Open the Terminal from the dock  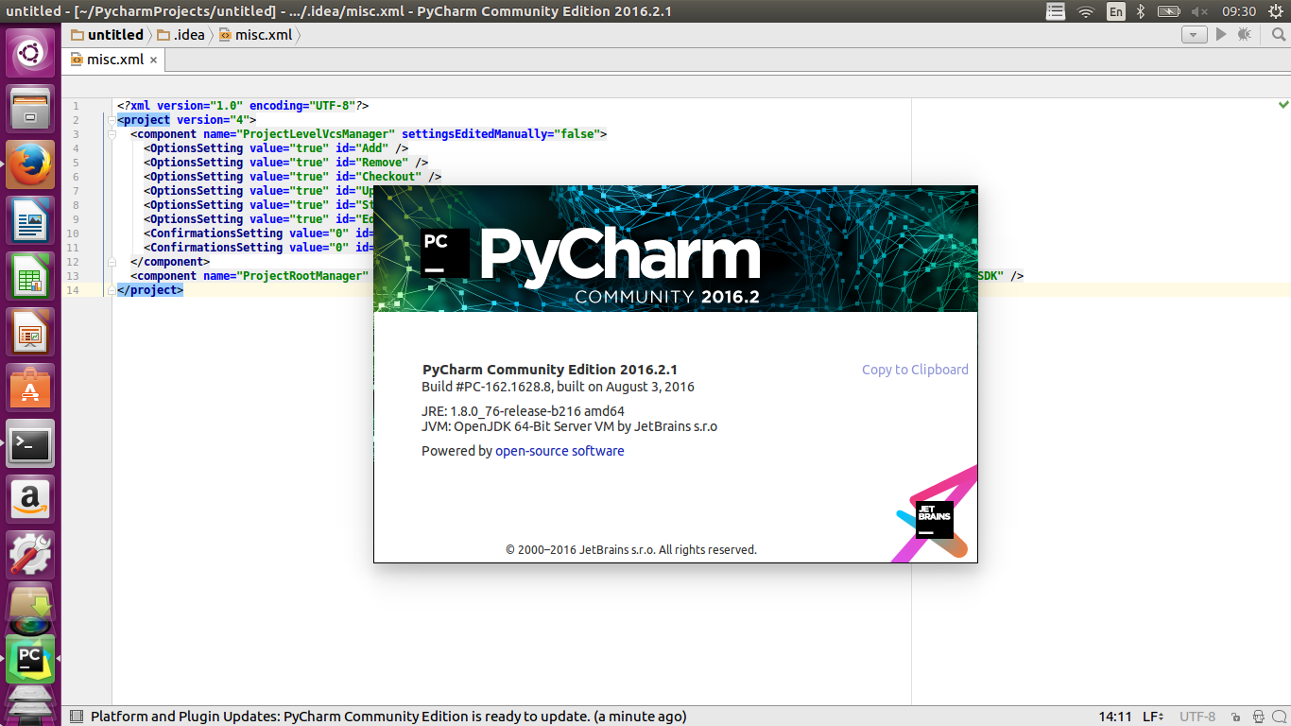pyautogui.click(x=31, y=443)
